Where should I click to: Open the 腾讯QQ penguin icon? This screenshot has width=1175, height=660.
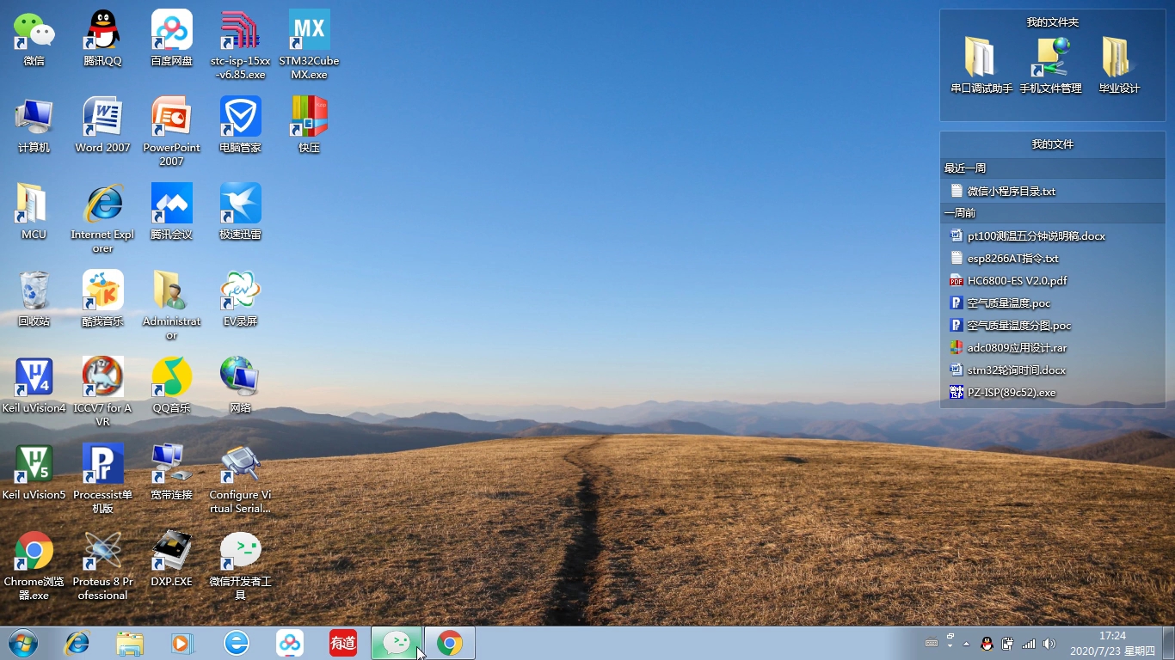coord(102,39)
